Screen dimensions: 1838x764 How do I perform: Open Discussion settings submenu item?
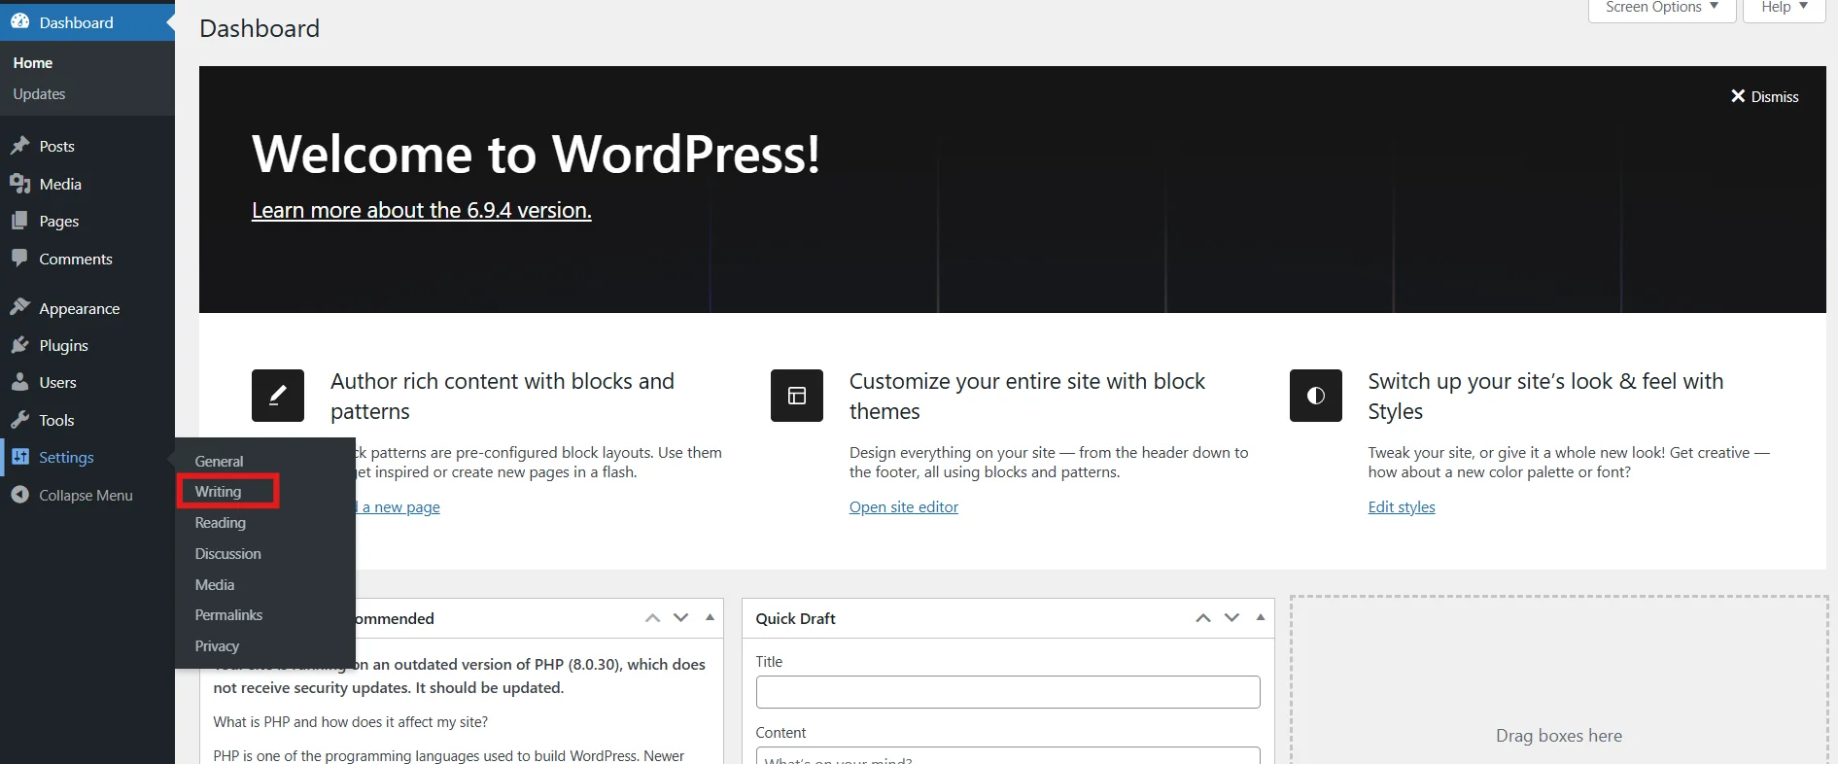(227, 553)
